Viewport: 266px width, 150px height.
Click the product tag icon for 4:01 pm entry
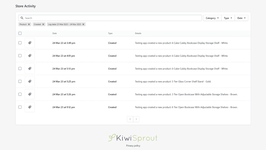[x=30, y=56]
